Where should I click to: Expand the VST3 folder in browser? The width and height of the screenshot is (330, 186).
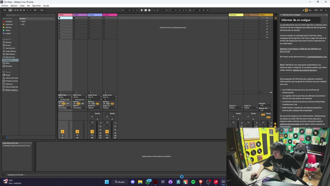pos(20,21)
